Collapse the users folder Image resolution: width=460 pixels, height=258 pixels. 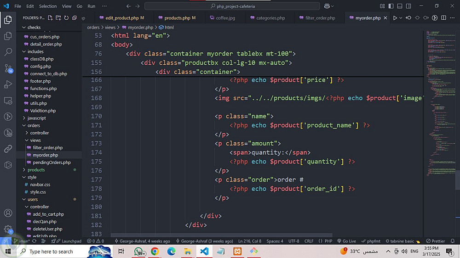33,199
